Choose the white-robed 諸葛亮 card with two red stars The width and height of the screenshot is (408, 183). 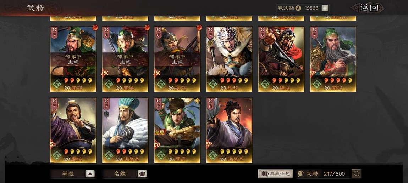125,130
